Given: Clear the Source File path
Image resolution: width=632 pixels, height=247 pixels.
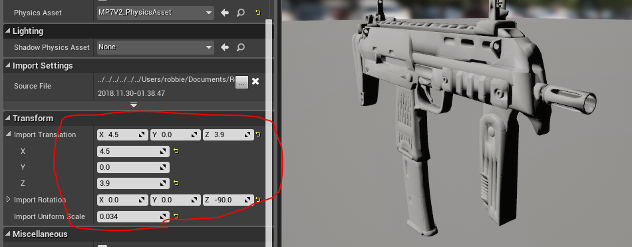Looking at the screenshot, I should [255, 81].
